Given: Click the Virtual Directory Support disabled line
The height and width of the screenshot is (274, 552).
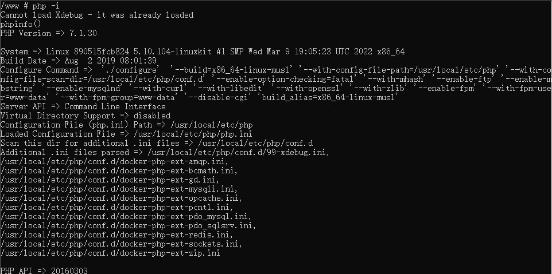Looking at the screenshot, I should tap(85, 116).
